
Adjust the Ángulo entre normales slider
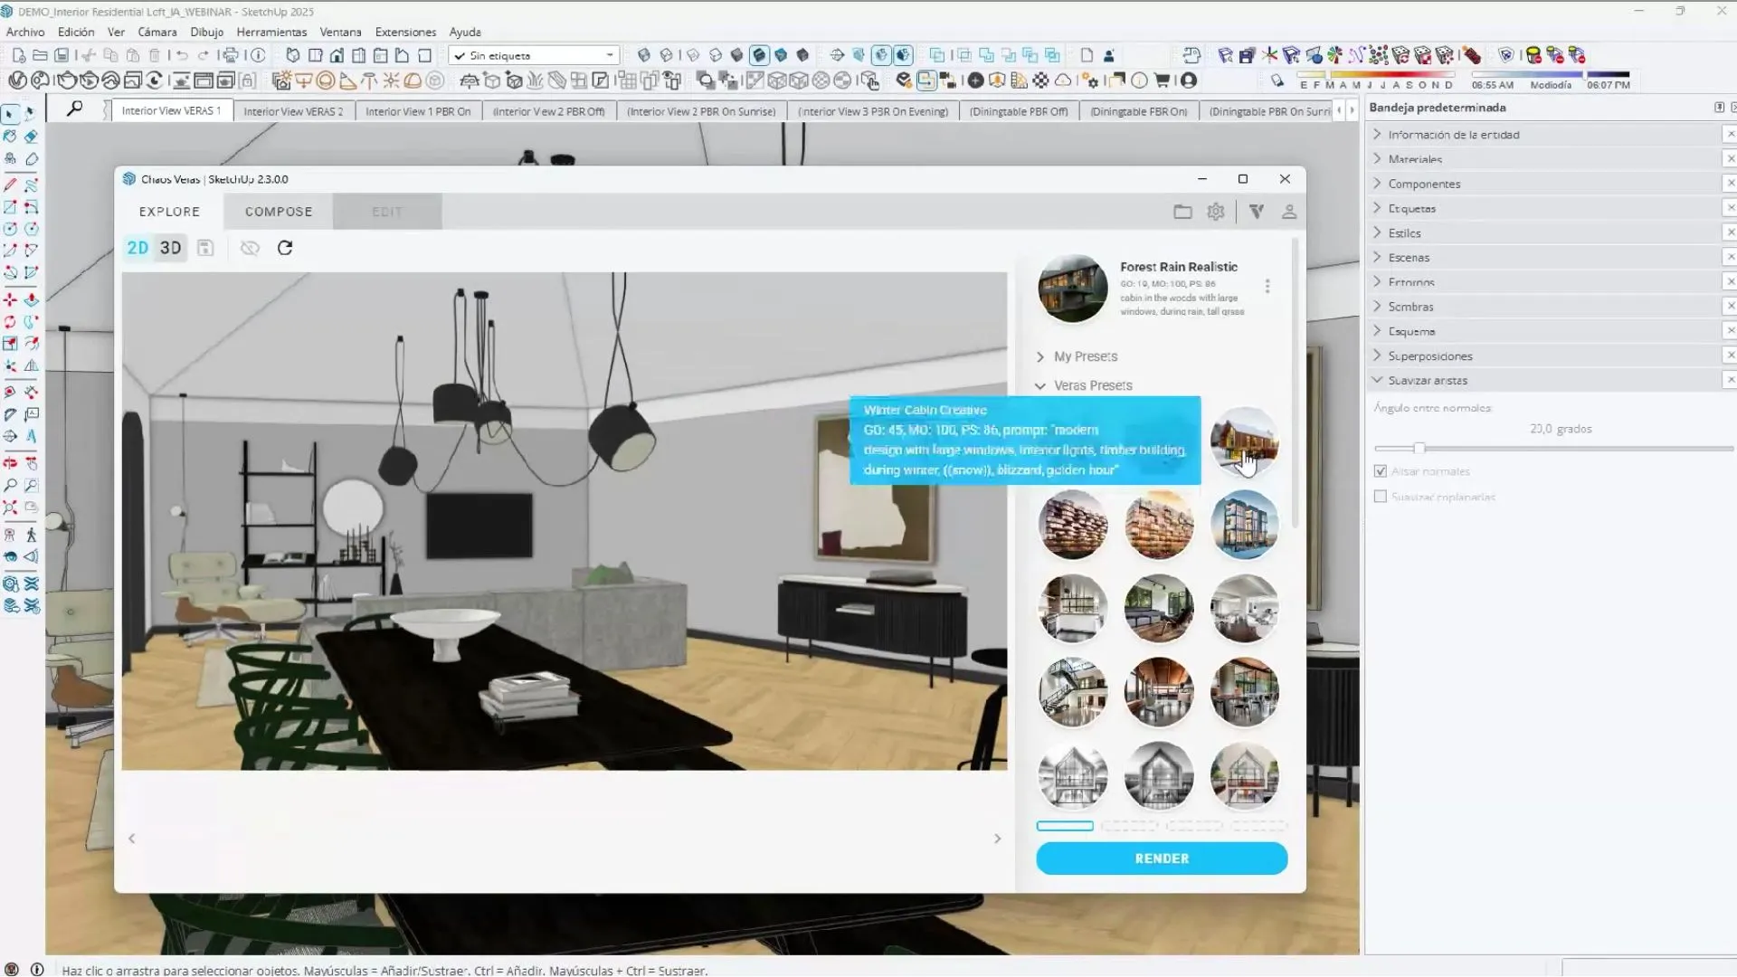pos(1420,448)
